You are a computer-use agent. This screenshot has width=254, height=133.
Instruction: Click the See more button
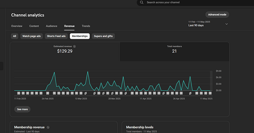(22, 109)
